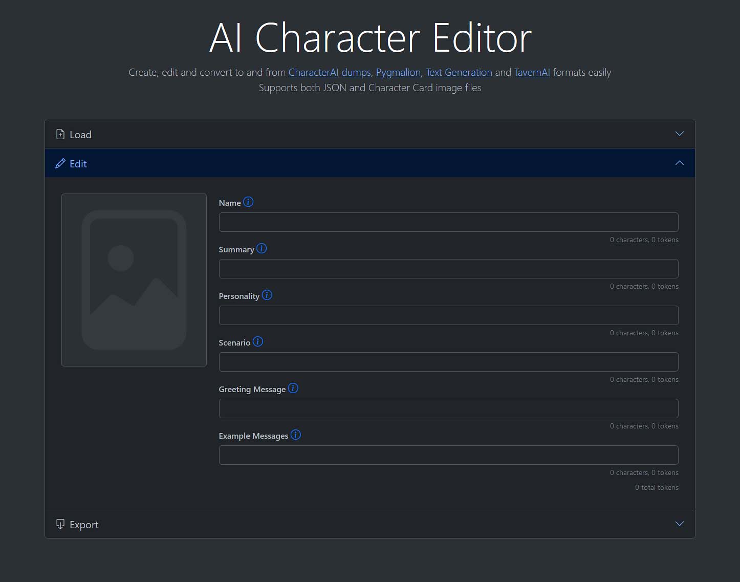The image size is (740, 582).
Task: Click inside the Name input field
Action: [448, 222]
